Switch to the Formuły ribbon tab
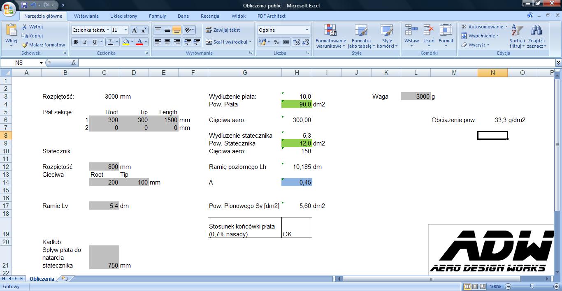 click(157, 16)
